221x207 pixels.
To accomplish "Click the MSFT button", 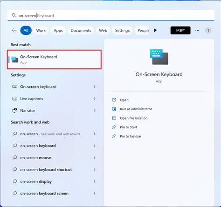I will pos(180,30).
